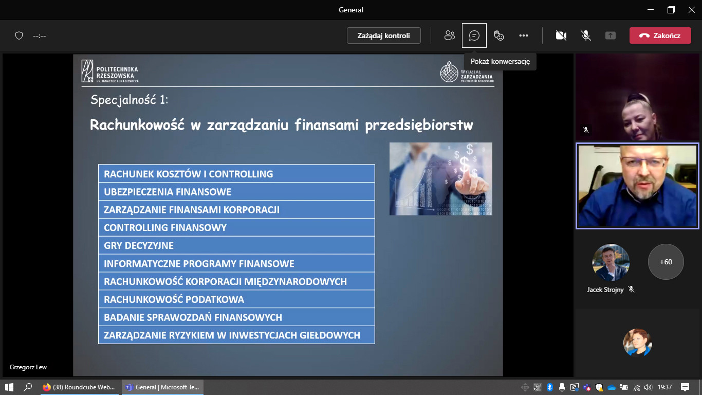The width and height of the screenshot is (702, 395).
Task: Show the meeting conversation chat
Action: tap(474, 35)
